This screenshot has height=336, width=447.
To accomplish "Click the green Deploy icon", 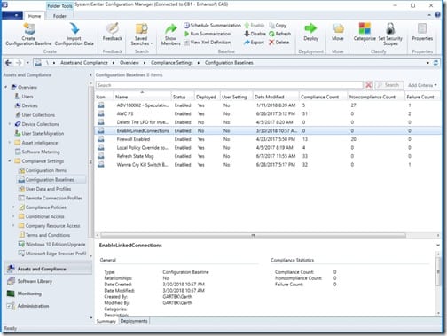I will coord(310,28).
